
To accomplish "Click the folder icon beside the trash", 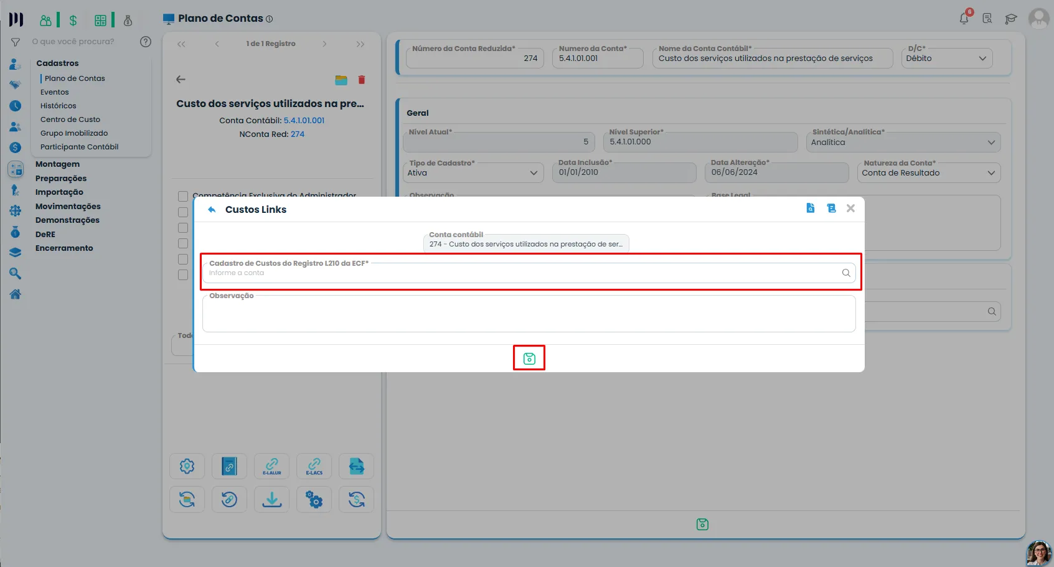I will (341, 80).
